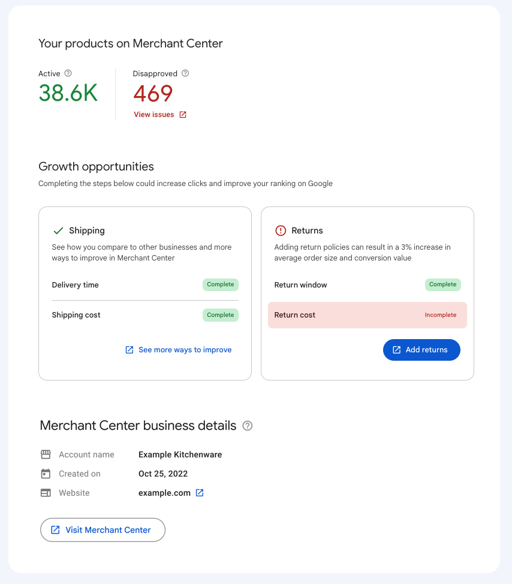Click the Incomplete badge for Return cost
This screenshot has height=584, width=512.
[441, 315]
